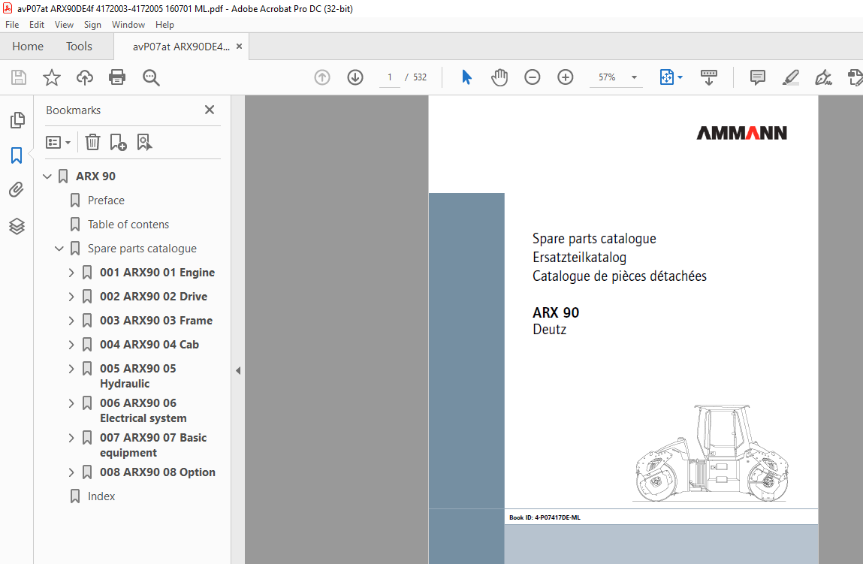Open zoom percentage dropdown arrow
This screenshot has width=863, height=564.
(634, 77)
